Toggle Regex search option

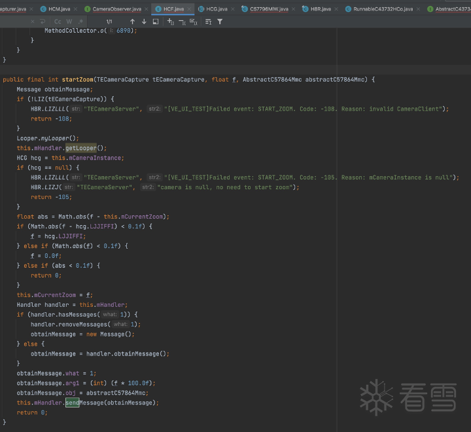point(79,22)
